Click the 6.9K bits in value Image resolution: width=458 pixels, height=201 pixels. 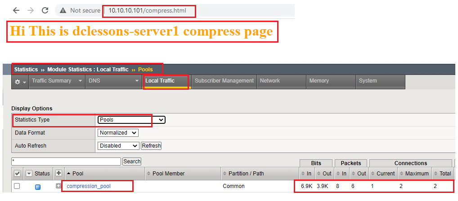306,186
